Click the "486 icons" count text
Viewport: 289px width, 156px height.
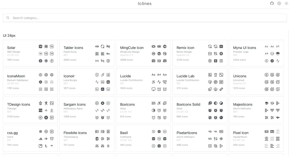[x=182, y=145]
